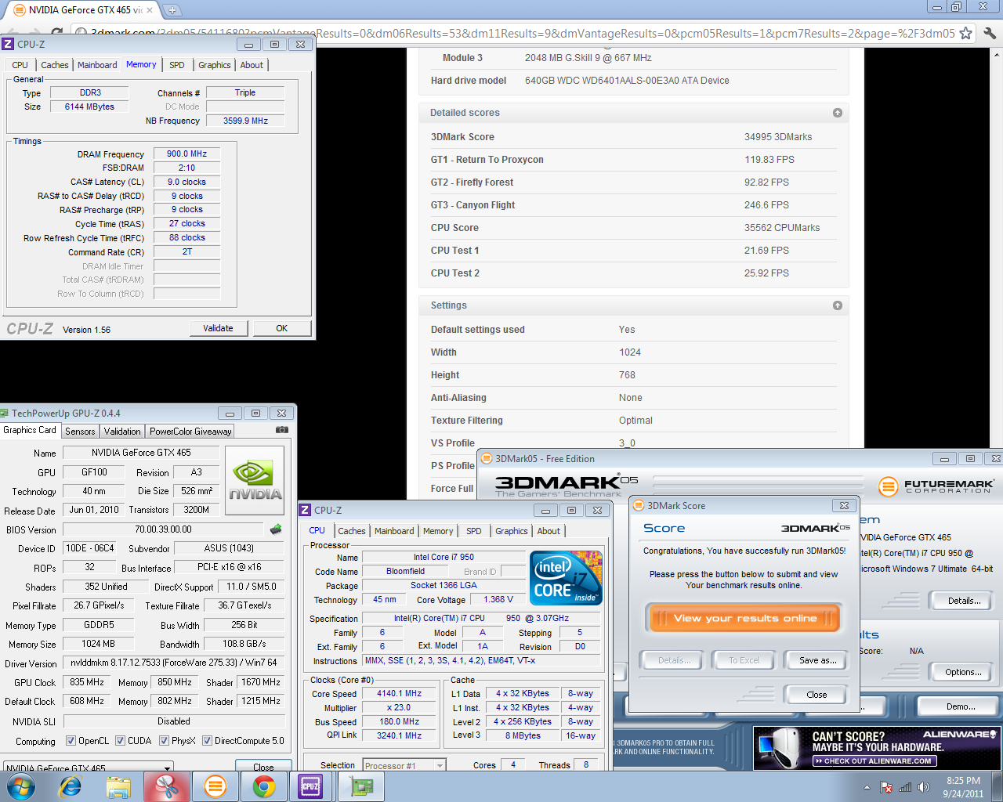The image size is (1003, 802).
Task: Switch to Google Chrome in the taskbar
Action: click(263, 786)
